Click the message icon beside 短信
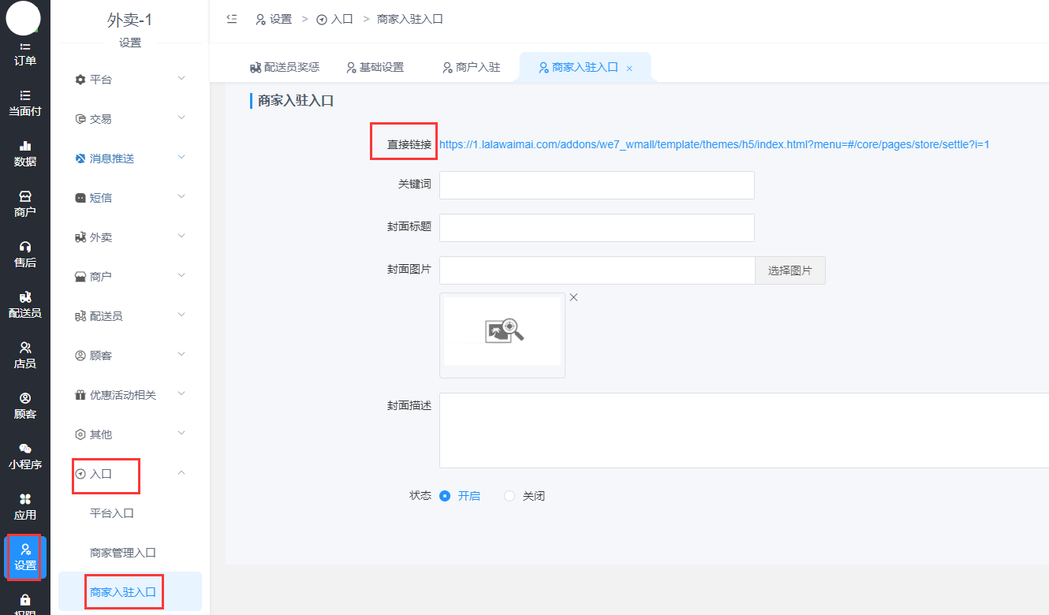 tap(80, 198)
